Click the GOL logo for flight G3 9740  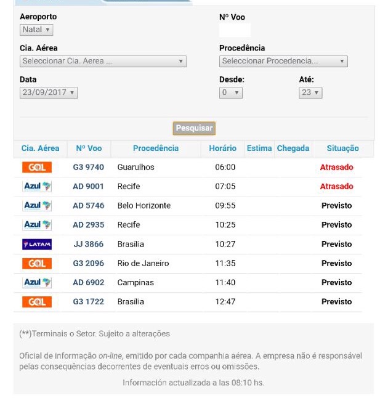click(x=37, y=168)
